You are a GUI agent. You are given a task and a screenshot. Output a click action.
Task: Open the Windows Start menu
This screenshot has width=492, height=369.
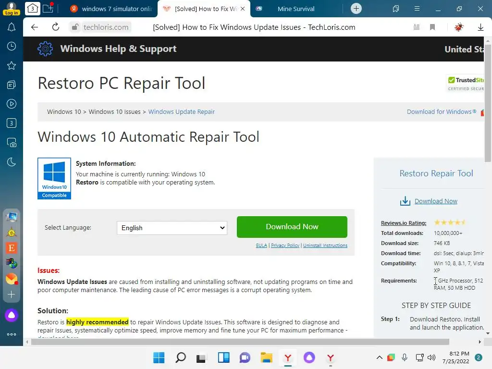point(159,357)
